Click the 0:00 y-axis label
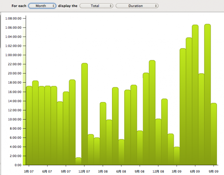Viewport: 224px width, 175px height. [x=18, y=165]
